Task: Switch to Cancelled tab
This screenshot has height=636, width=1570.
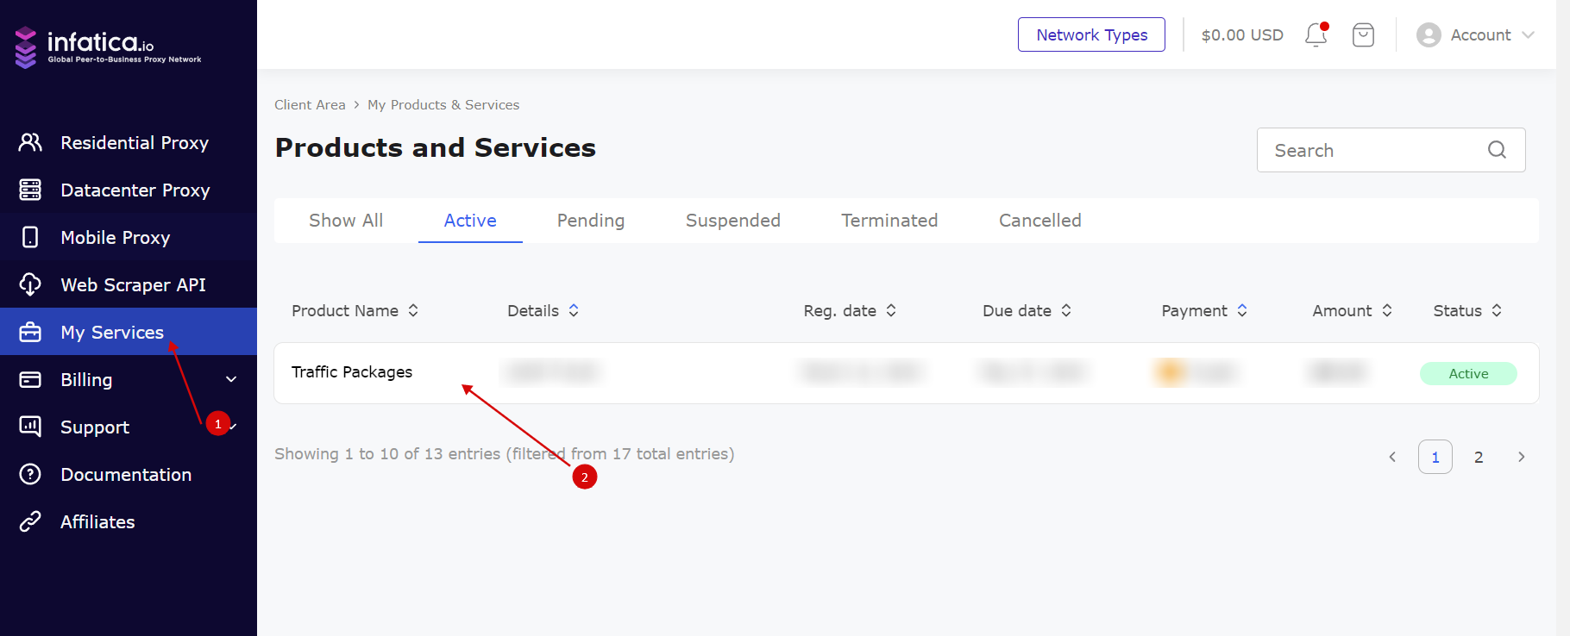Action: 1040,221
